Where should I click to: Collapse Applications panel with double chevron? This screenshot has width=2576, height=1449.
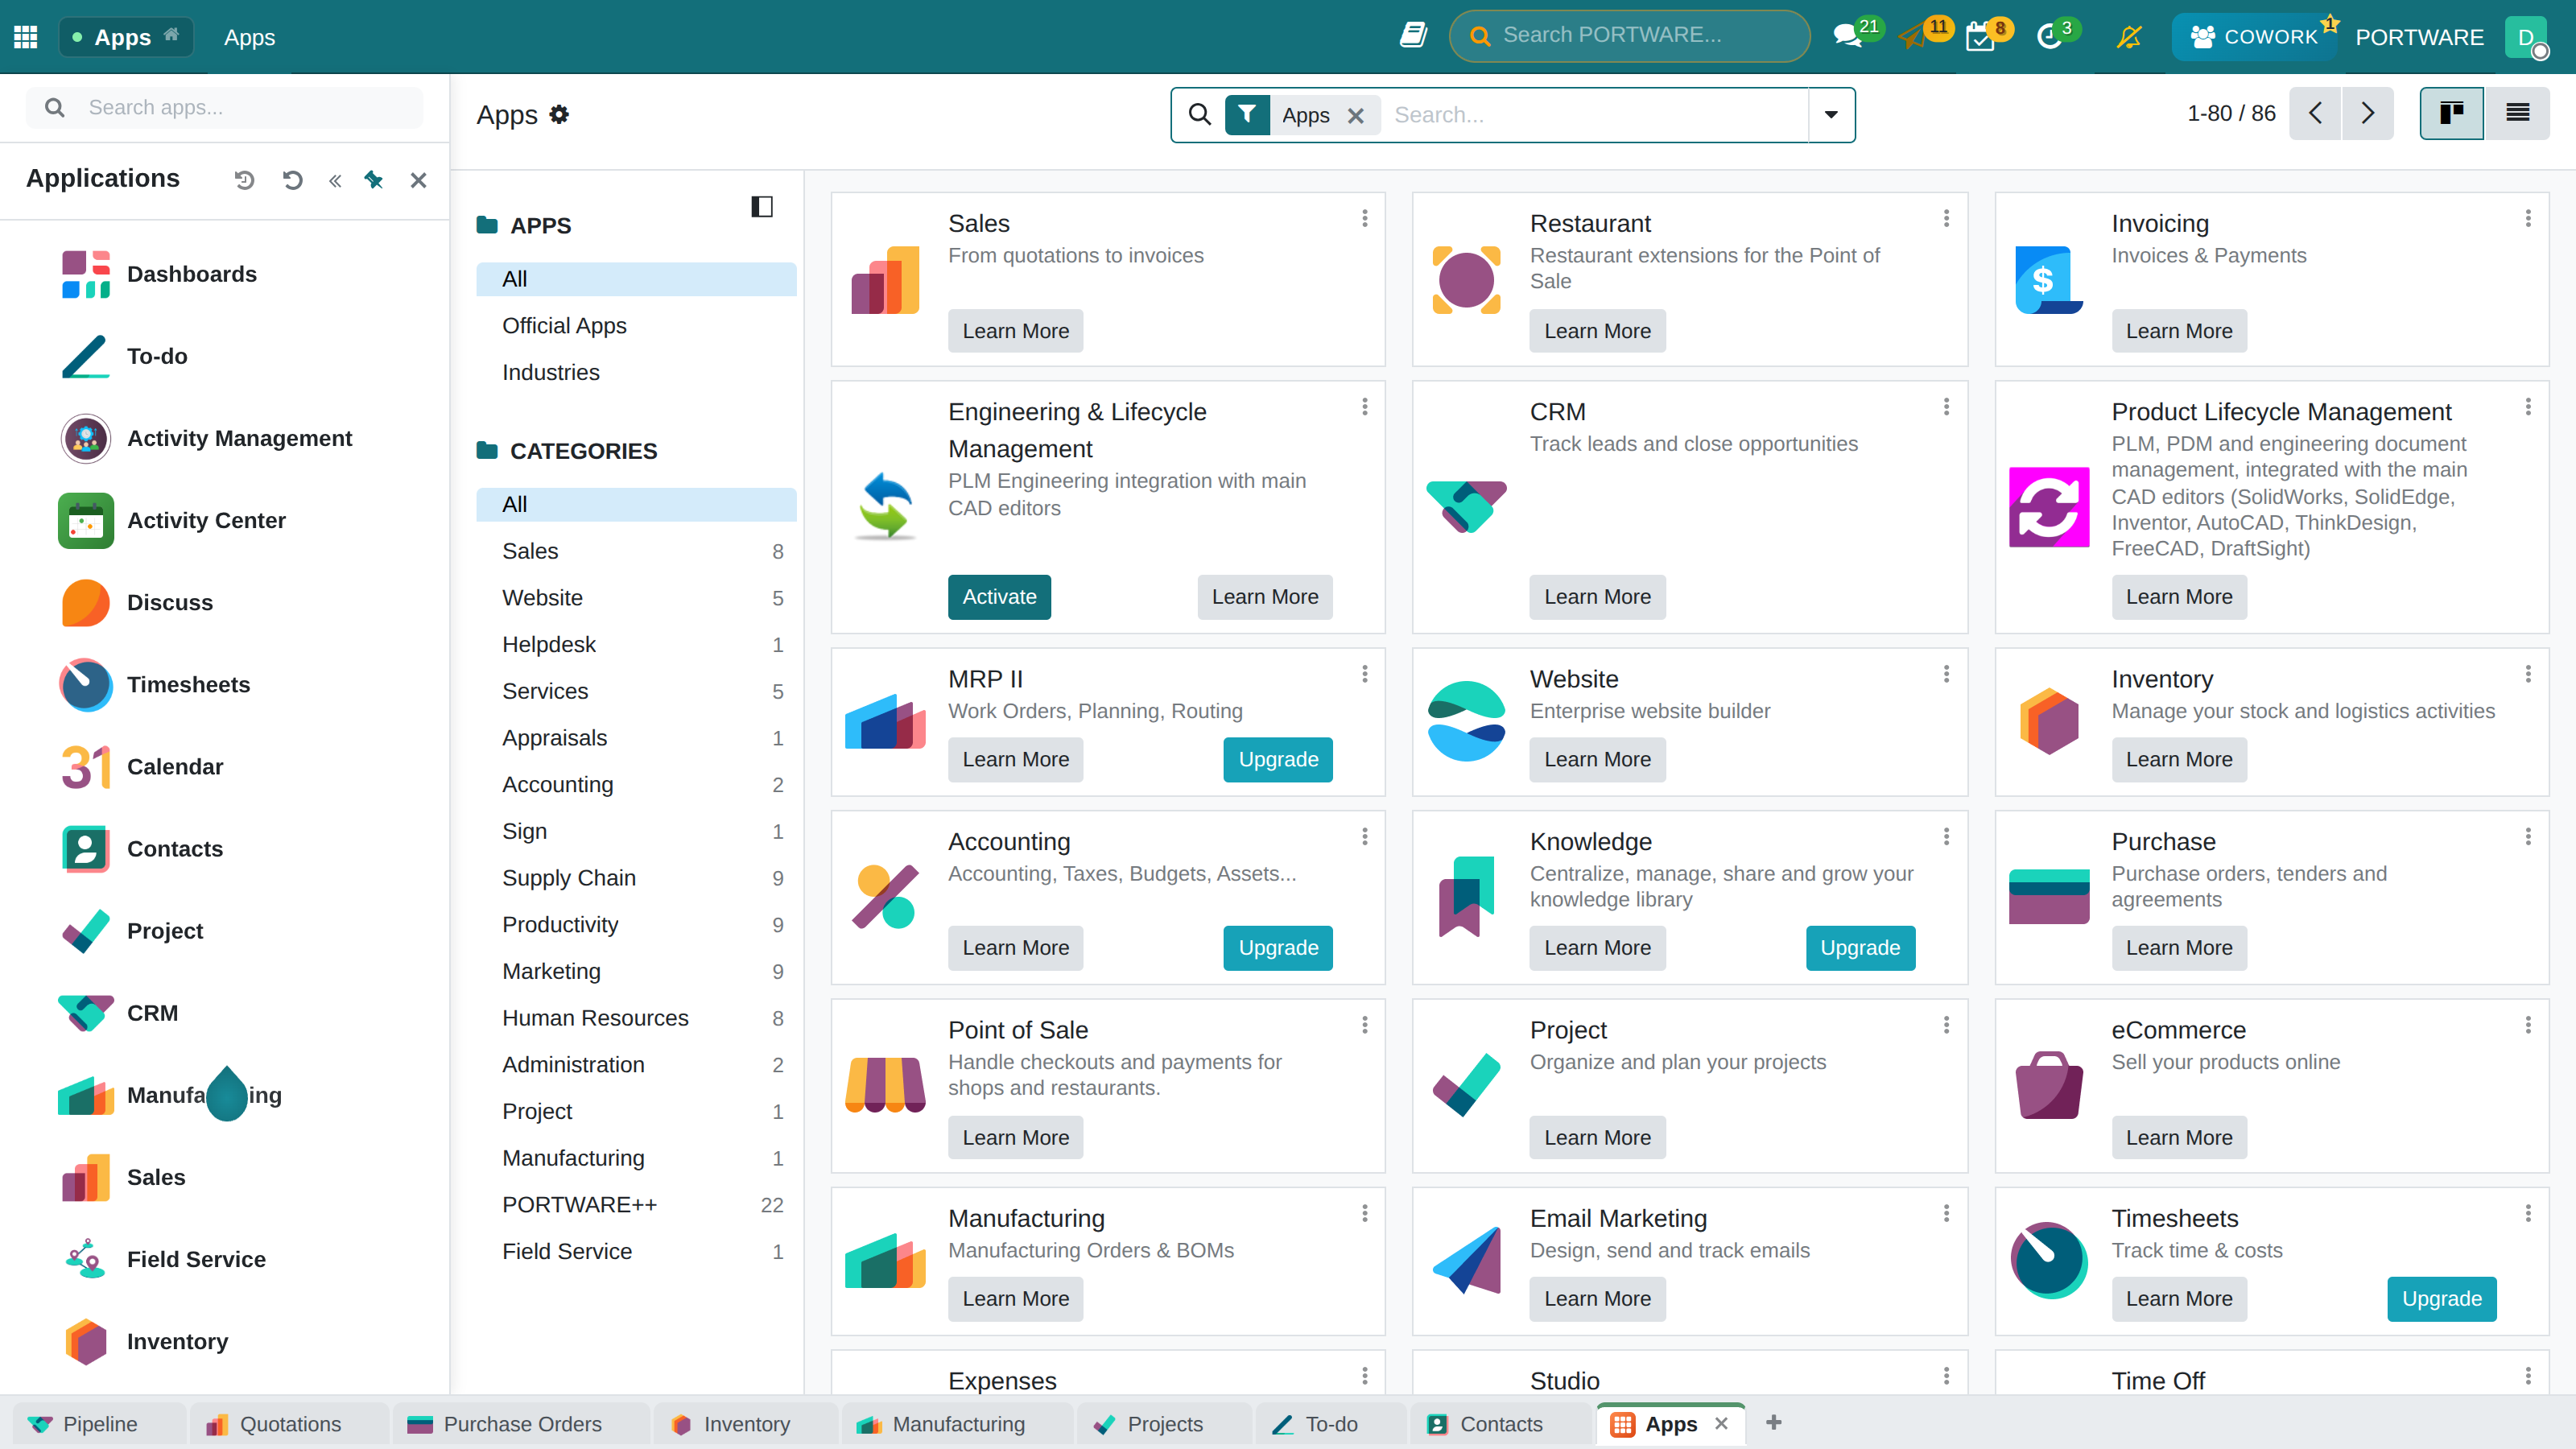click(335, 180)
